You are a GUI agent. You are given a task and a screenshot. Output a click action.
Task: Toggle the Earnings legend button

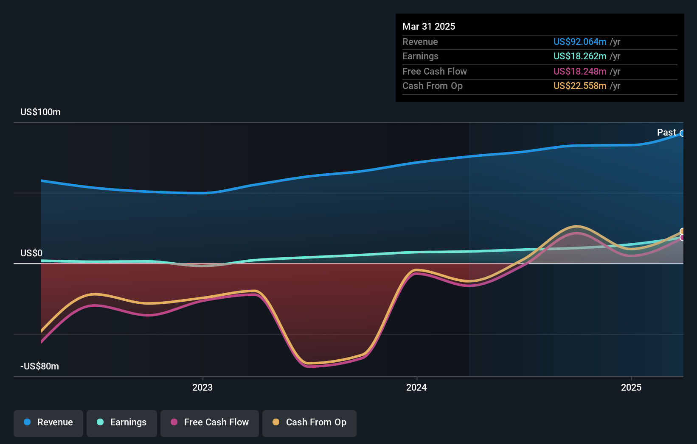tap(122, 423)
